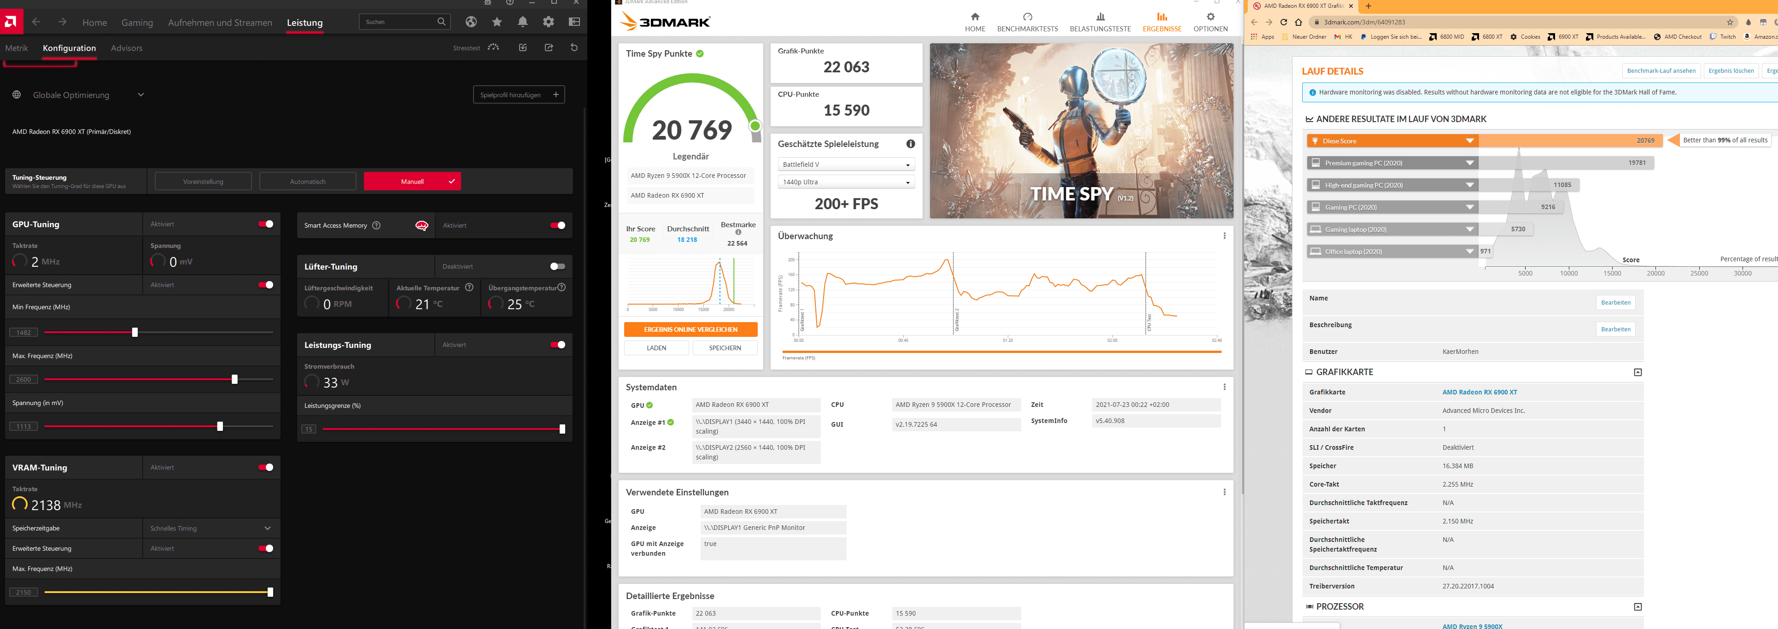Open the Überwachung three-dot menu
This screenshot has height=629, width=1778.
coord(1224,236)
